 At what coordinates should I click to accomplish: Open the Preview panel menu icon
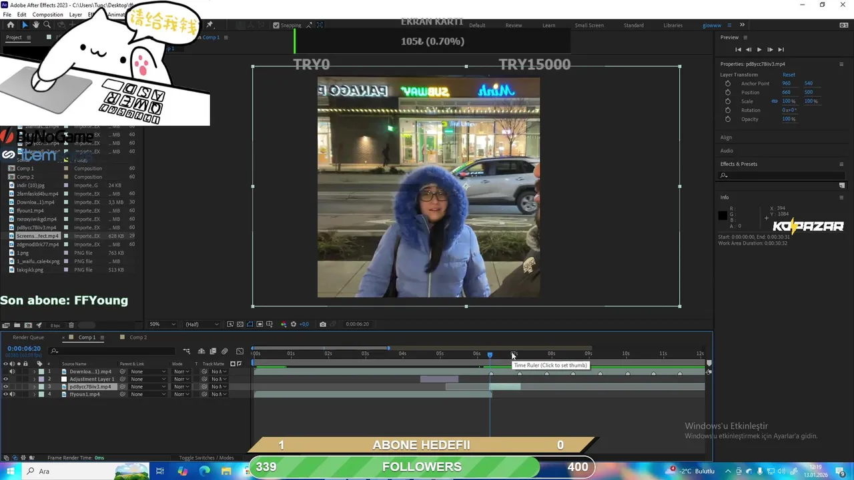click(x=745, y=37)
